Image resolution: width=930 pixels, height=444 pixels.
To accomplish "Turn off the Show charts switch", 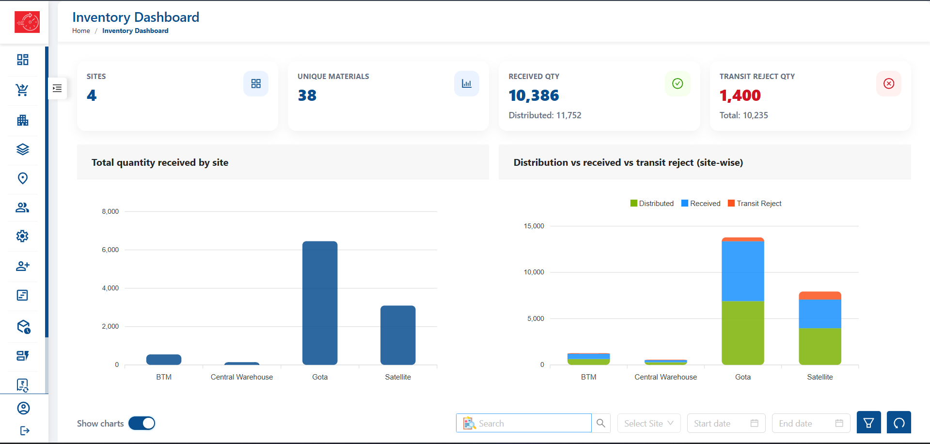I will pyautogui.click(x=142, y=423).
